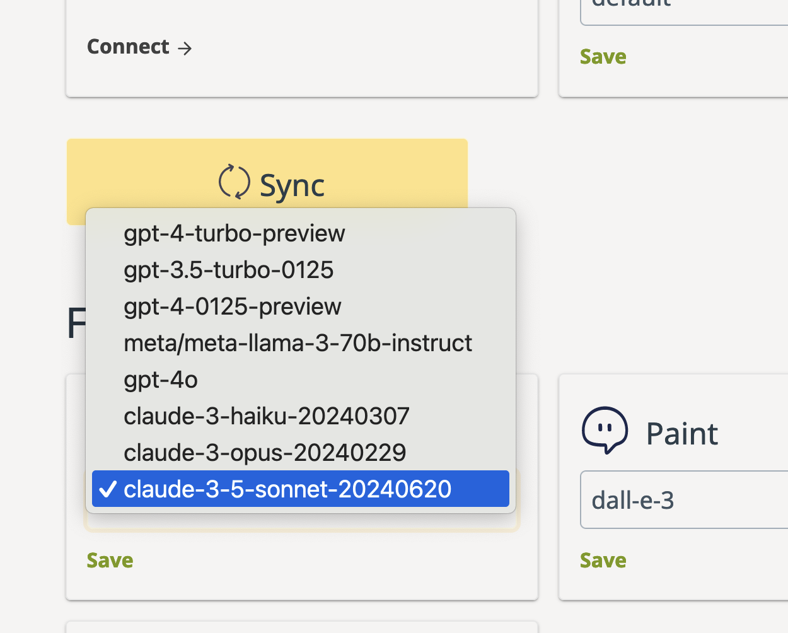Viewport: 788px width, 633px height.
Task: Choose the highlighted claude-3-5-sonnet-20240620 option
Action: click(x=287, y=489)
